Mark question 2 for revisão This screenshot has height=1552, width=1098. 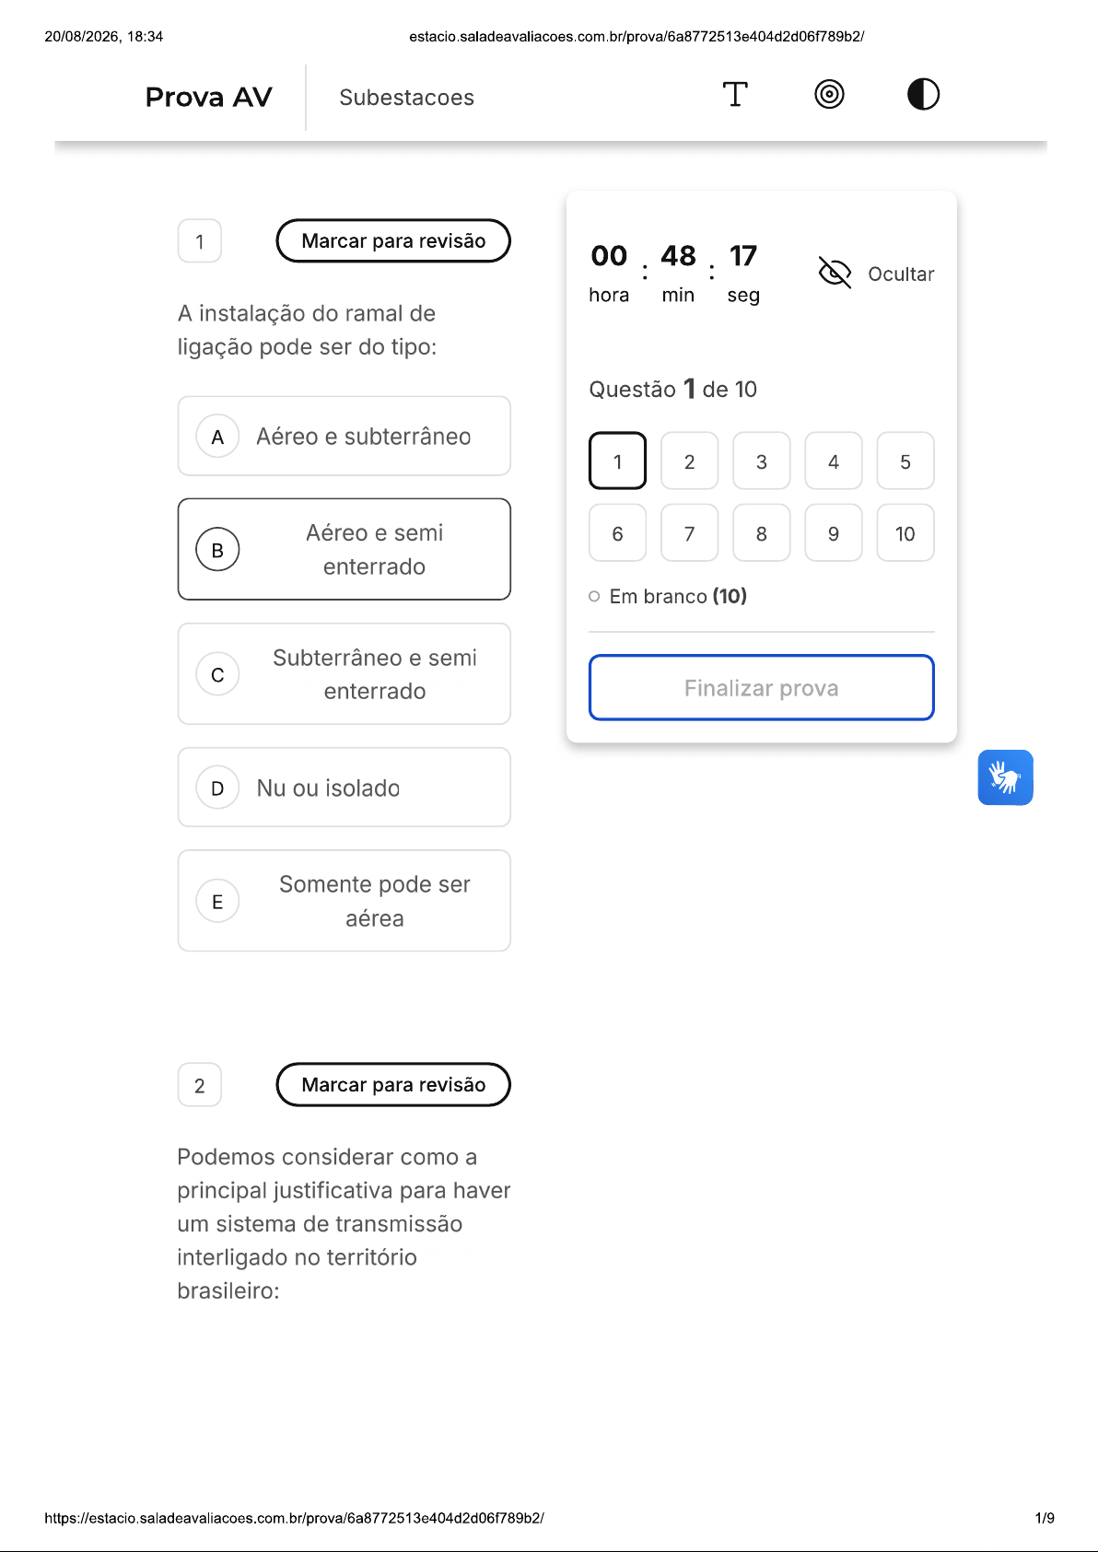pos(393,1084)
